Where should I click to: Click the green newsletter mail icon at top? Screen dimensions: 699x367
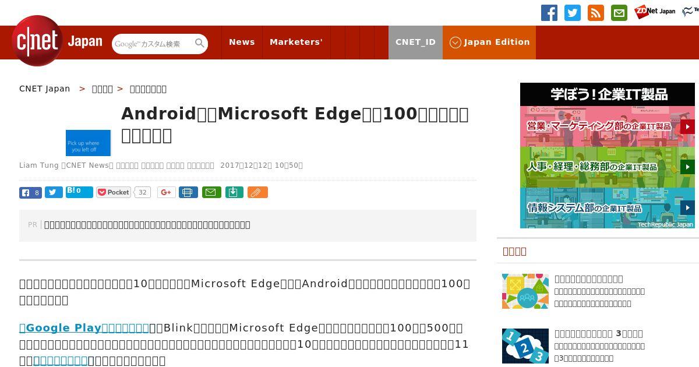[619, 13]
